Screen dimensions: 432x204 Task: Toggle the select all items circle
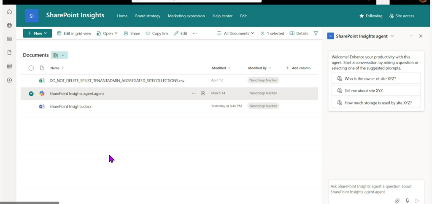pos(31,68)
